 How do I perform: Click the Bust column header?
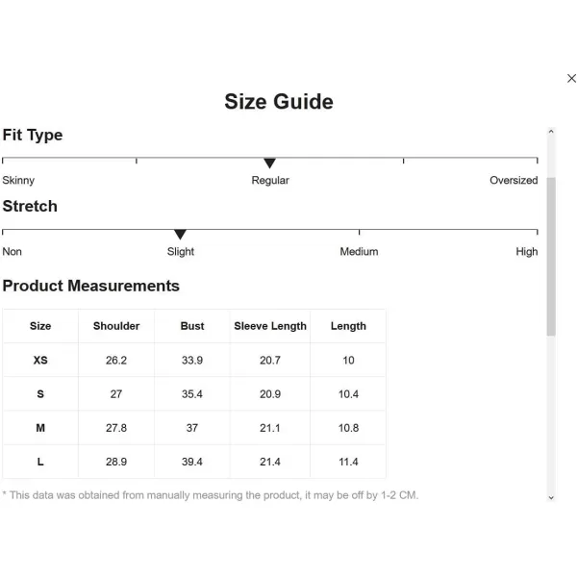coord(192,326)
